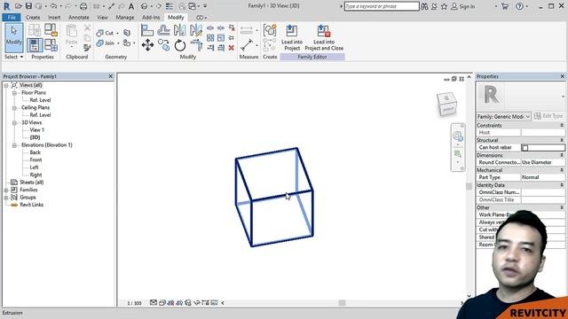Click the horizontal view scrollbar thumb
Screen dimensions: 568x319
pos(342,303)
